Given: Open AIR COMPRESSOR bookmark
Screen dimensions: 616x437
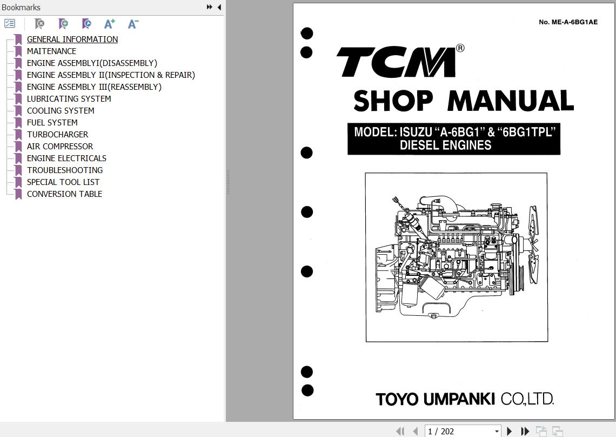Looking at the screenshot, I should click(x=60, y=147).
